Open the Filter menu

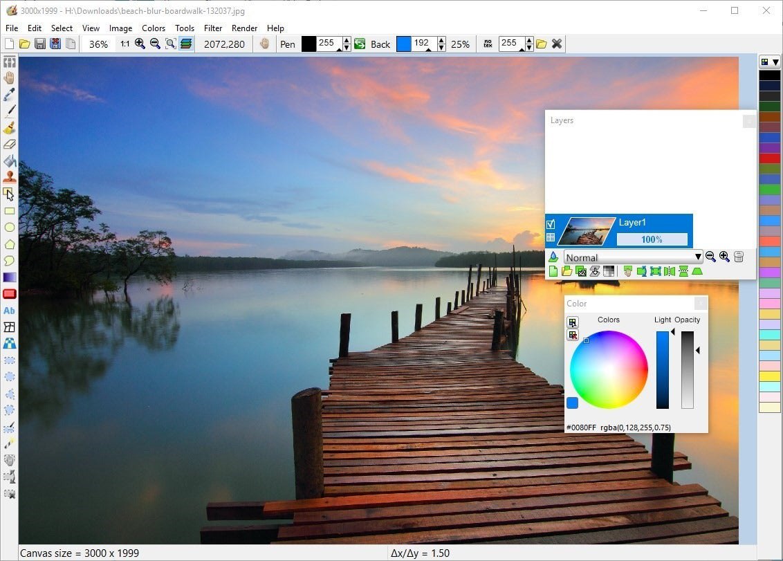[x=213, y=28]
